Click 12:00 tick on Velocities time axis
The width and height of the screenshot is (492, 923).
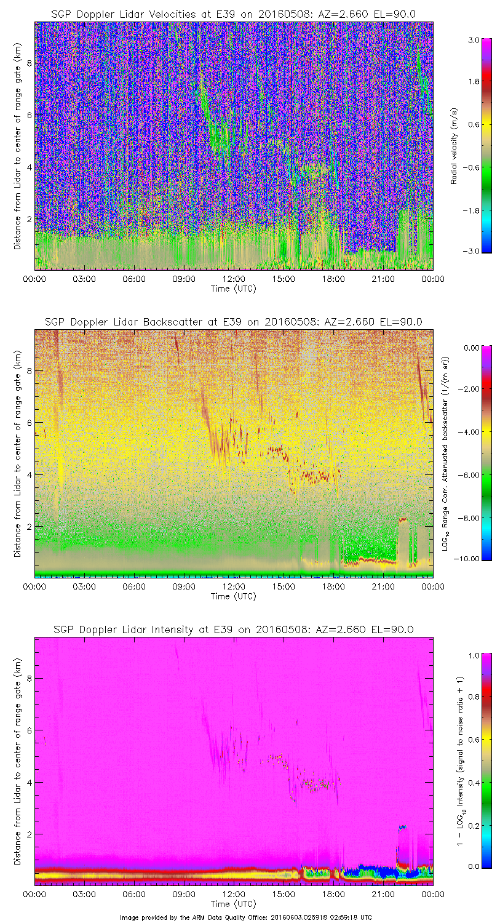pyautogui.click(x=234, y=279)
